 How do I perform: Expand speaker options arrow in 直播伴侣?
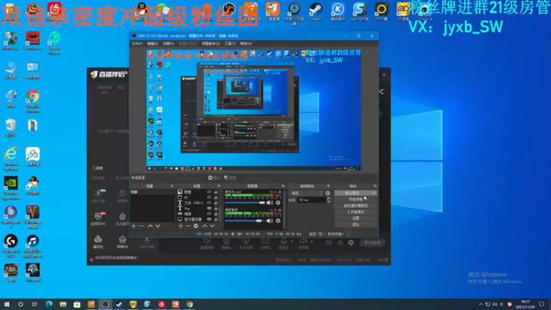(x=311, y=242)
